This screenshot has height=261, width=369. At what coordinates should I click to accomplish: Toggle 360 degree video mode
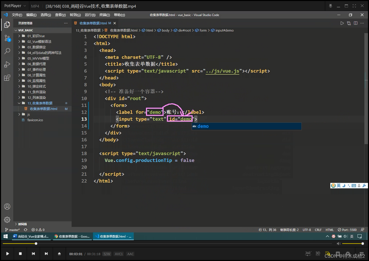[x=308, y=253]
